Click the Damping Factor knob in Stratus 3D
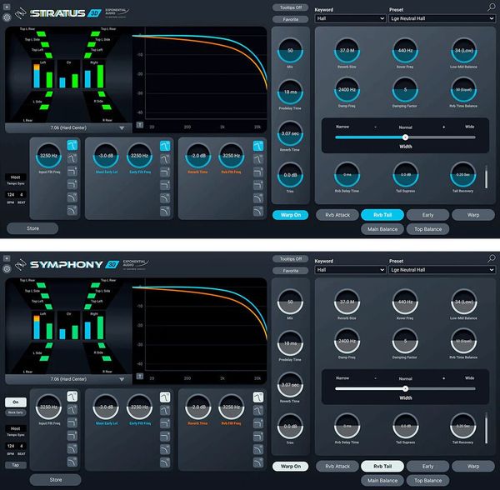Screen dimensions: 500x490 405,90
